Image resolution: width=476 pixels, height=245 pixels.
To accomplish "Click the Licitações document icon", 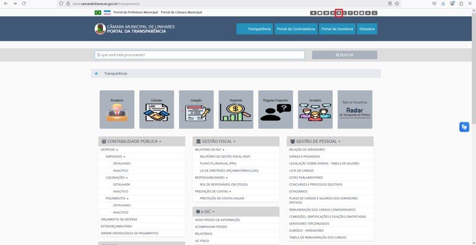I will coord(196,110).
